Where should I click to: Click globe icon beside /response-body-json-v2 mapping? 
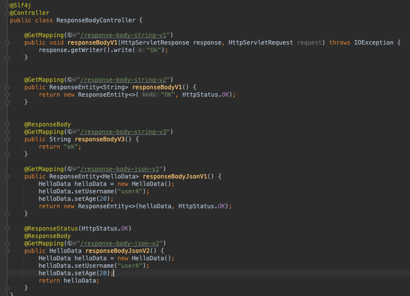[69, 243]
